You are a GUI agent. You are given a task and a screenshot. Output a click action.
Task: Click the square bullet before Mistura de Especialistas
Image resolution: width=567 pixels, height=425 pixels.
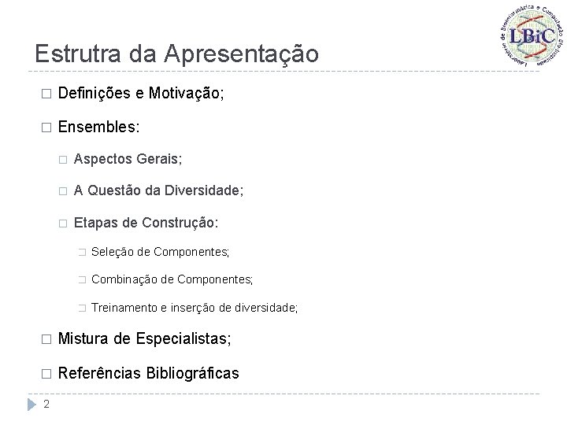[46, 339]
